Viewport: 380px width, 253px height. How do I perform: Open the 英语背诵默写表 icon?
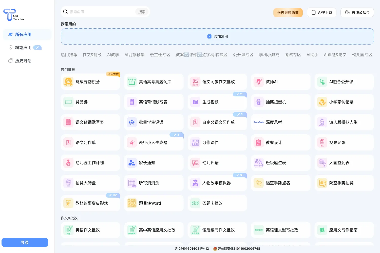point(132,102)
